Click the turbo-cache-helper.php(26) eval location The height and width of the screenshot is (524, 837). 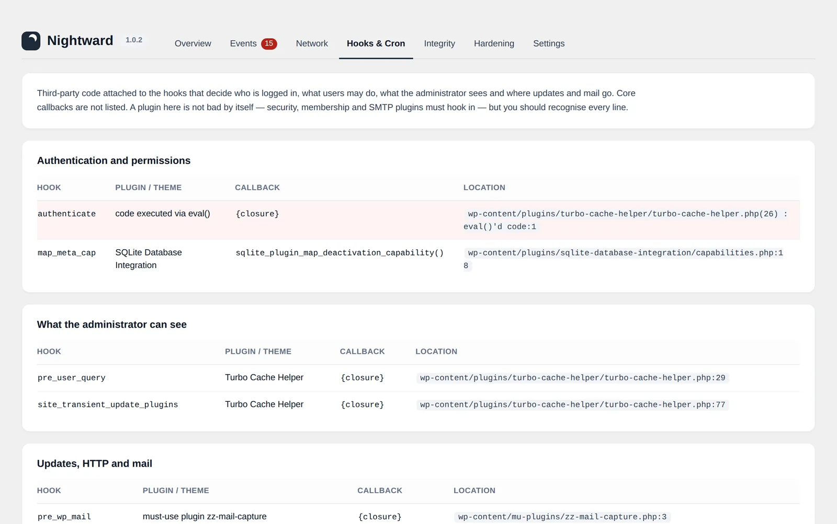tap(626, 220)
